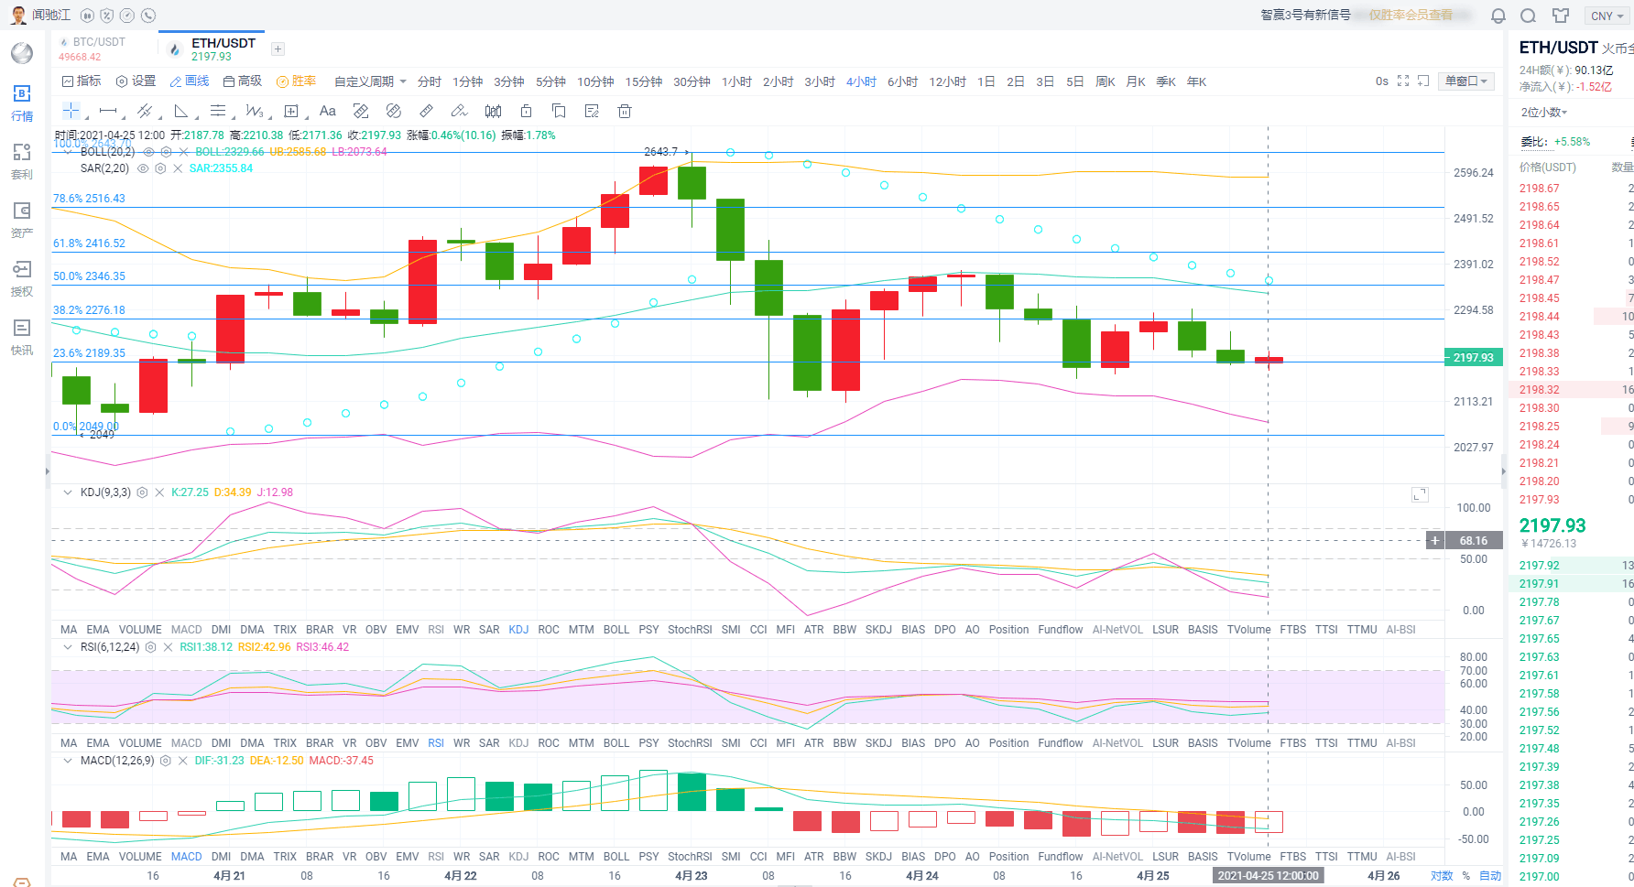This screenshot has height=887, width=1634.
Task: Choose the parallel channel drawing tool
Action: [145, 111]
